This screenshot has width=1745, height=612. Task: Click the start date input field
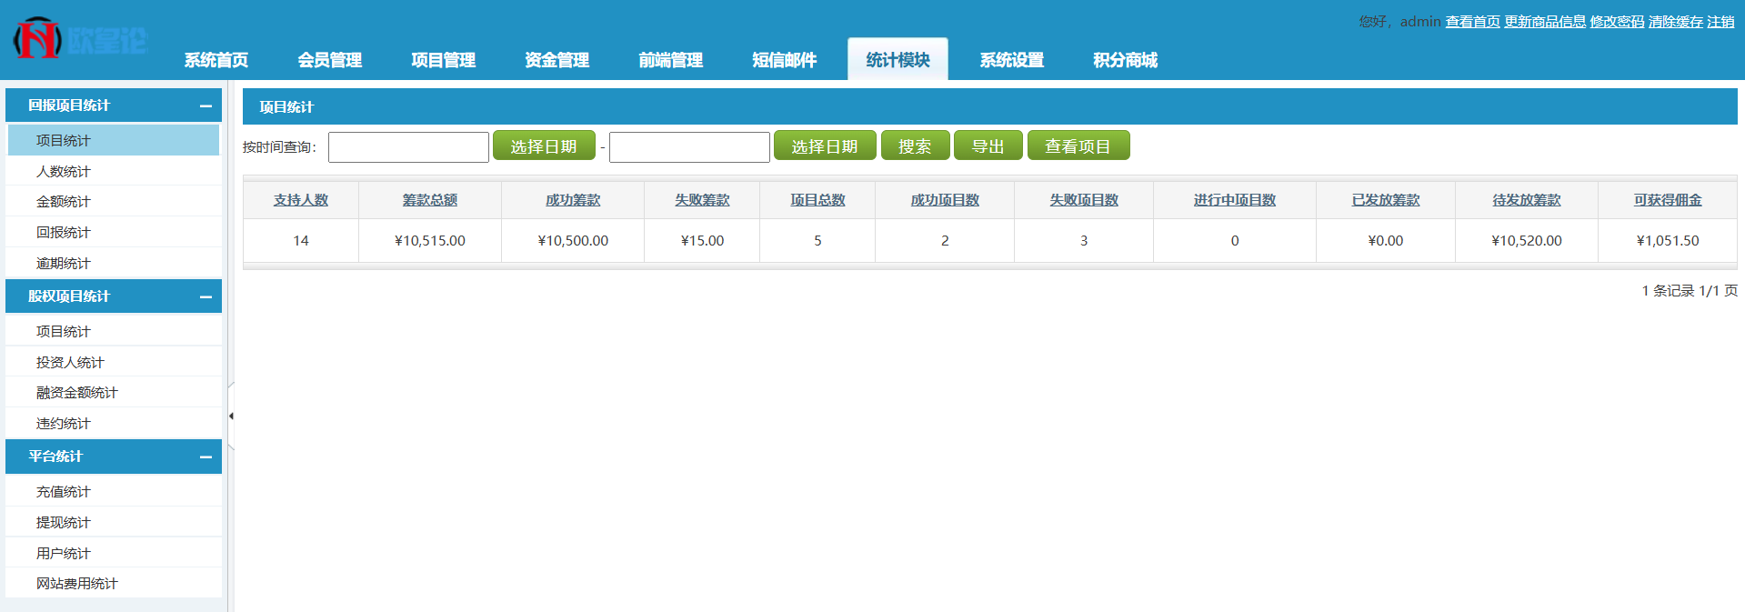(408, 147)
